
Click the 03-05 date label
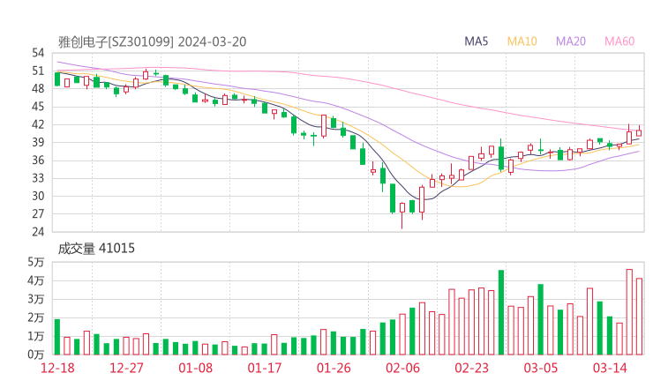(541, 368)
